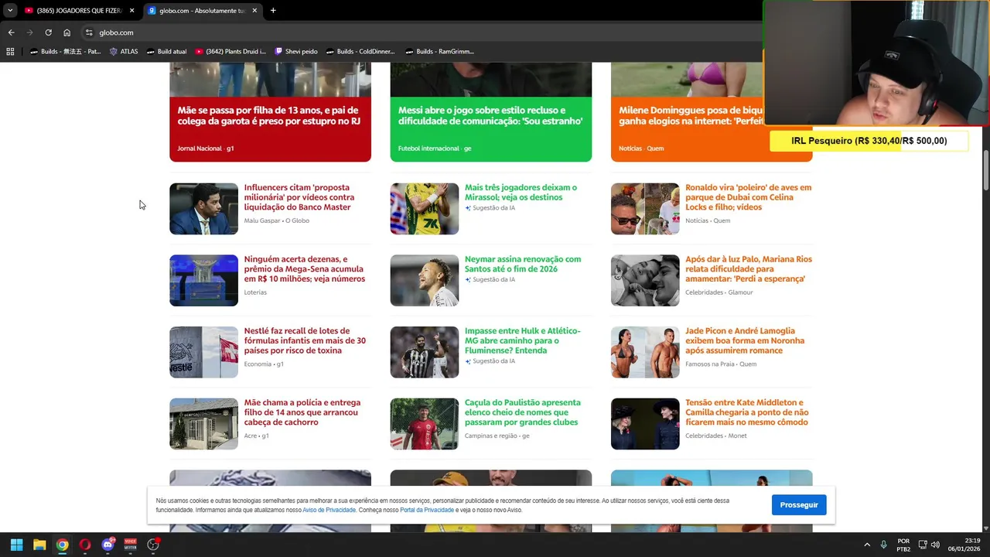The image size is (990, 557).
Task: Click the Mariana Rios black-and-white thumbnail
Action: click(x=645, y=280)
